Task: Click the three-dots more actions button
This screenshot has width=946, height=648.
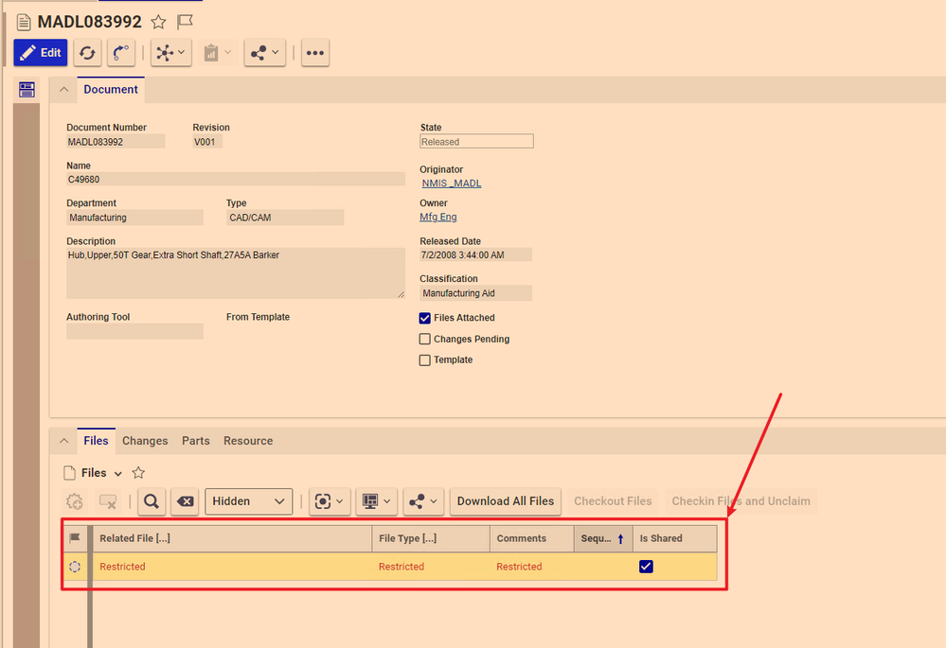Action: click(315, 53)
